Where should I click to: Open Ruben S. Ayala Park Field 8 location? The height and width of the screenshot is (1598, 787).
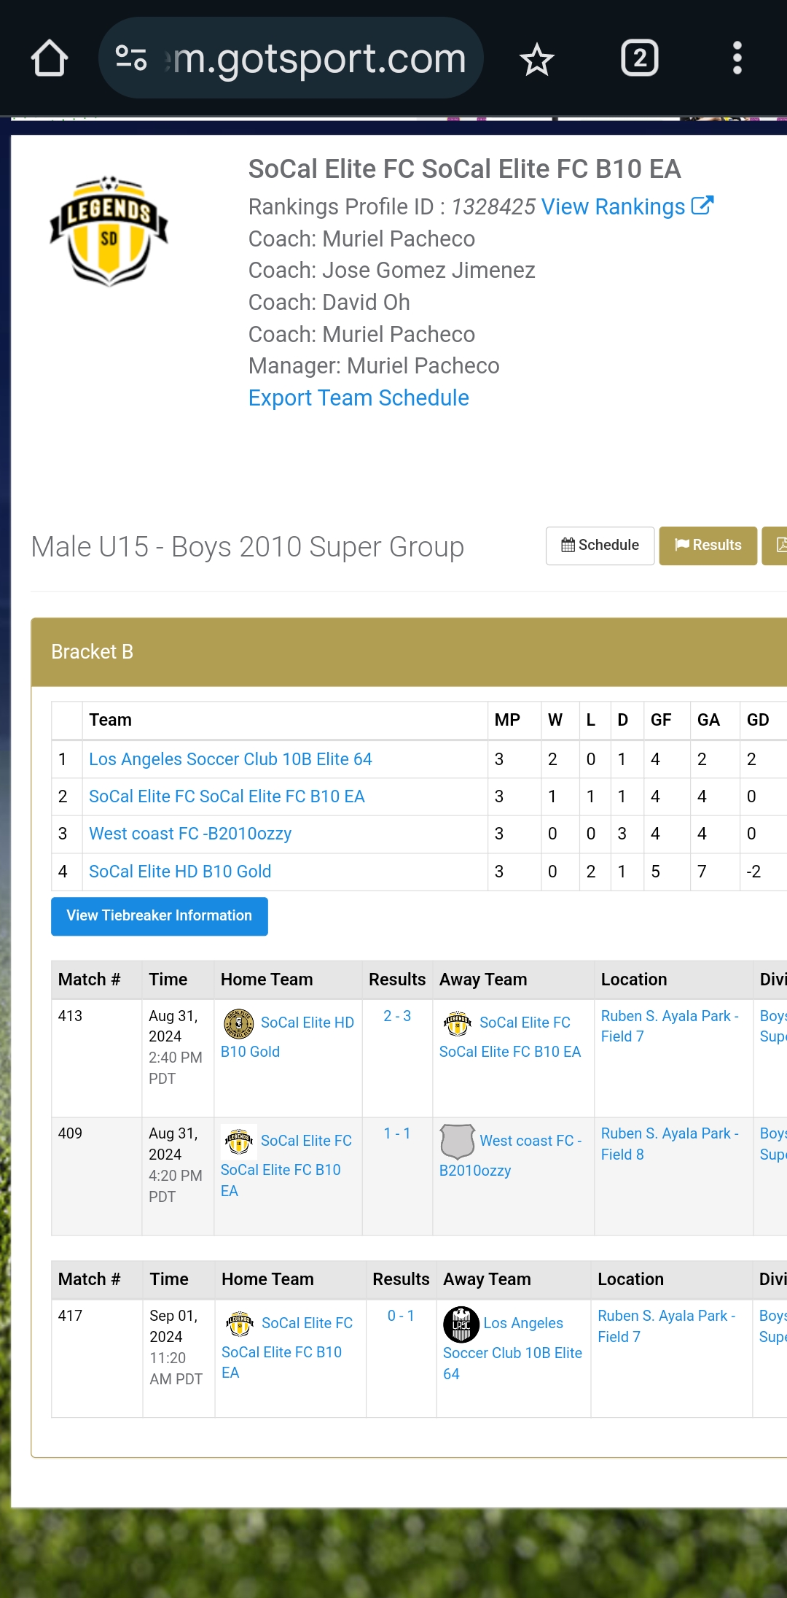(x=669, y=1144)
